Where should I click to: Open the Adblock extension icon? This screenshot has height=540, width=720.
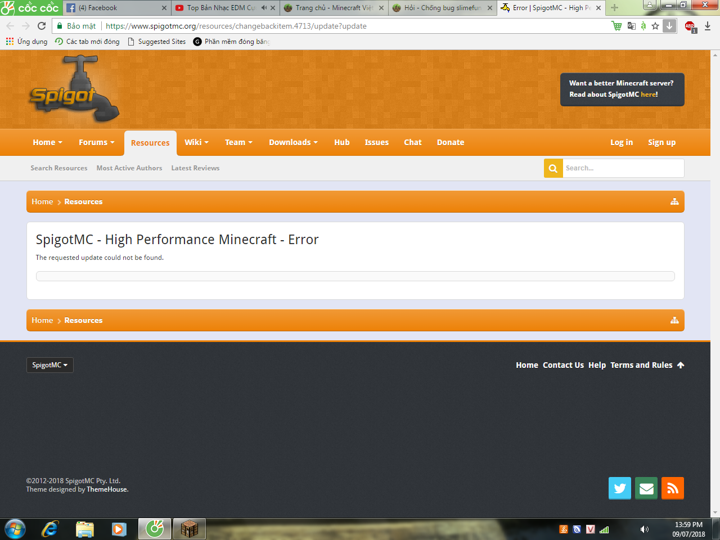(x=690, y=26)
